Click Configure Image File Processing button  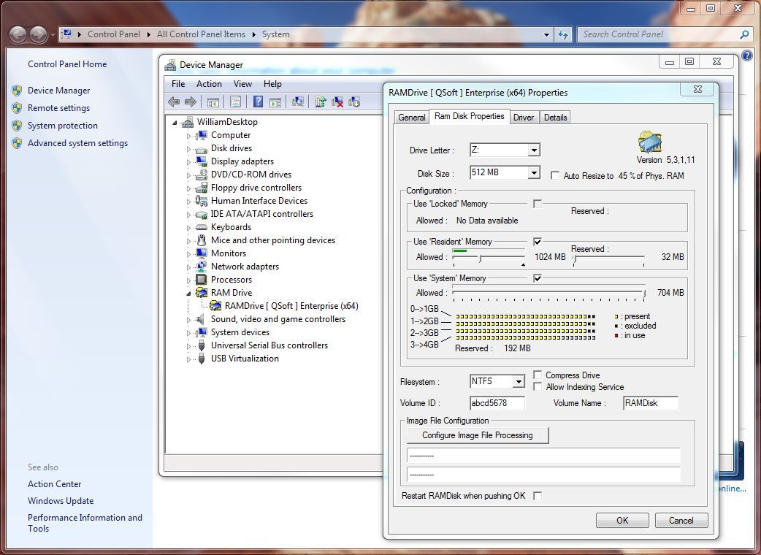(x=477, y=435)
